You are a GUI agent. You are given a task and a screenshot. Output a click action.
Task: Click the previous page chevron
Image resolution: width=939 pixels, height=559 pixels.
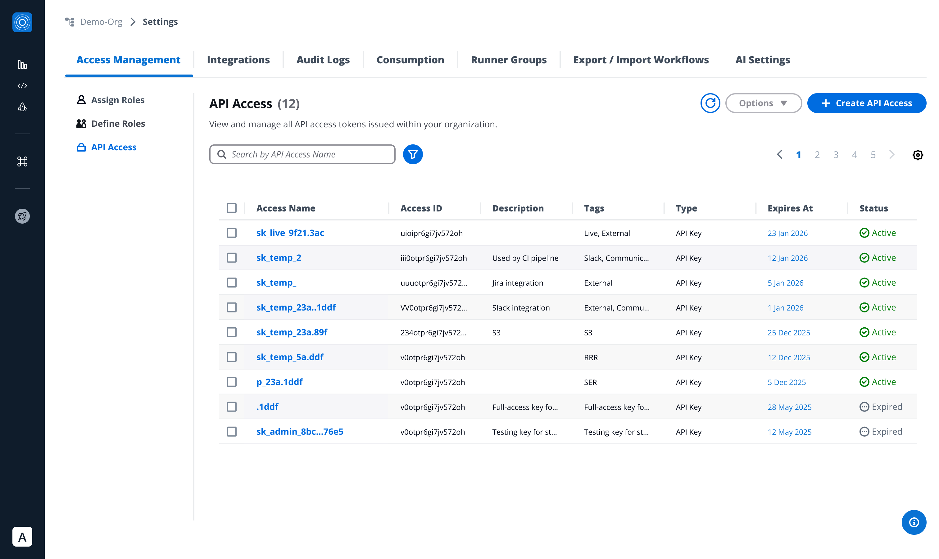[x=779, y=154]
